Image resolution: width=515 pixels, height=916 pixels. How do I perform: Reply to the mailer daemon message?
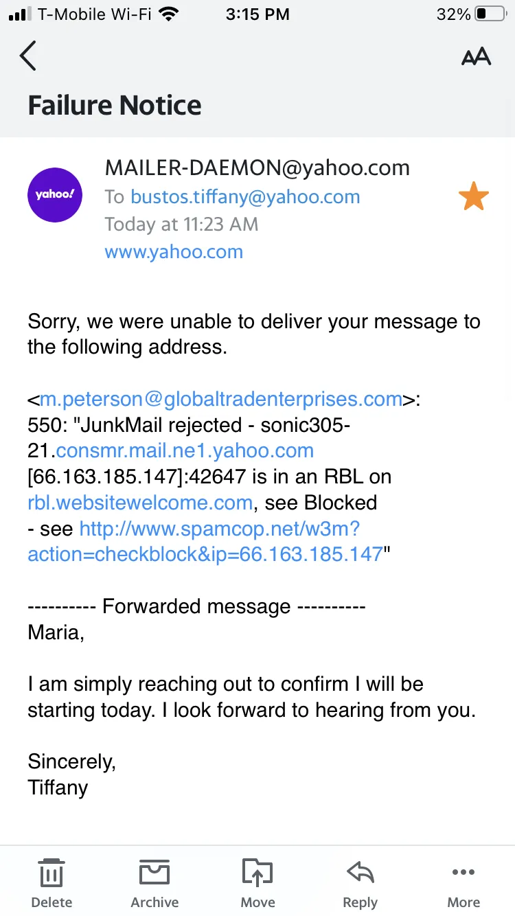(x=360, y=884)
